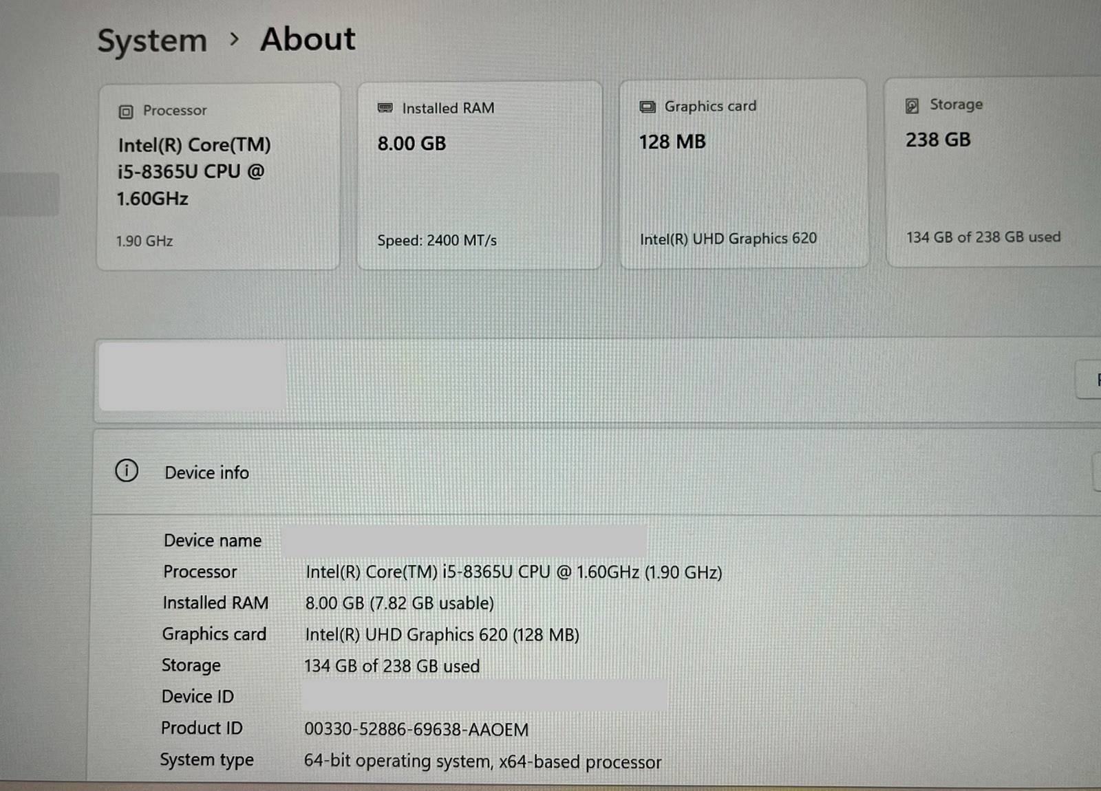
Task: Click the 128 MB graphics memory value
Action: pyautogui.click(x=672, y=142)
